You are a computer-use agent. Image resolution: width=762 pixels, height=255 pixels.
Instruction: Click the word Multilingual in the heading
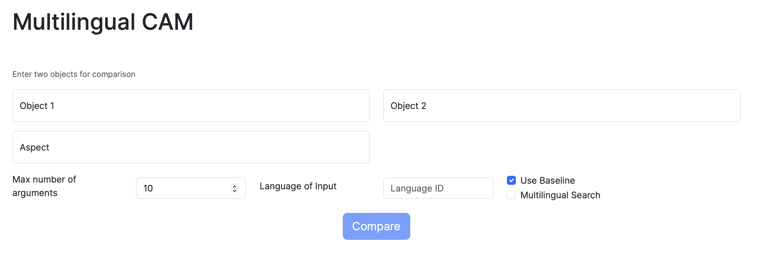coord(74,22)
